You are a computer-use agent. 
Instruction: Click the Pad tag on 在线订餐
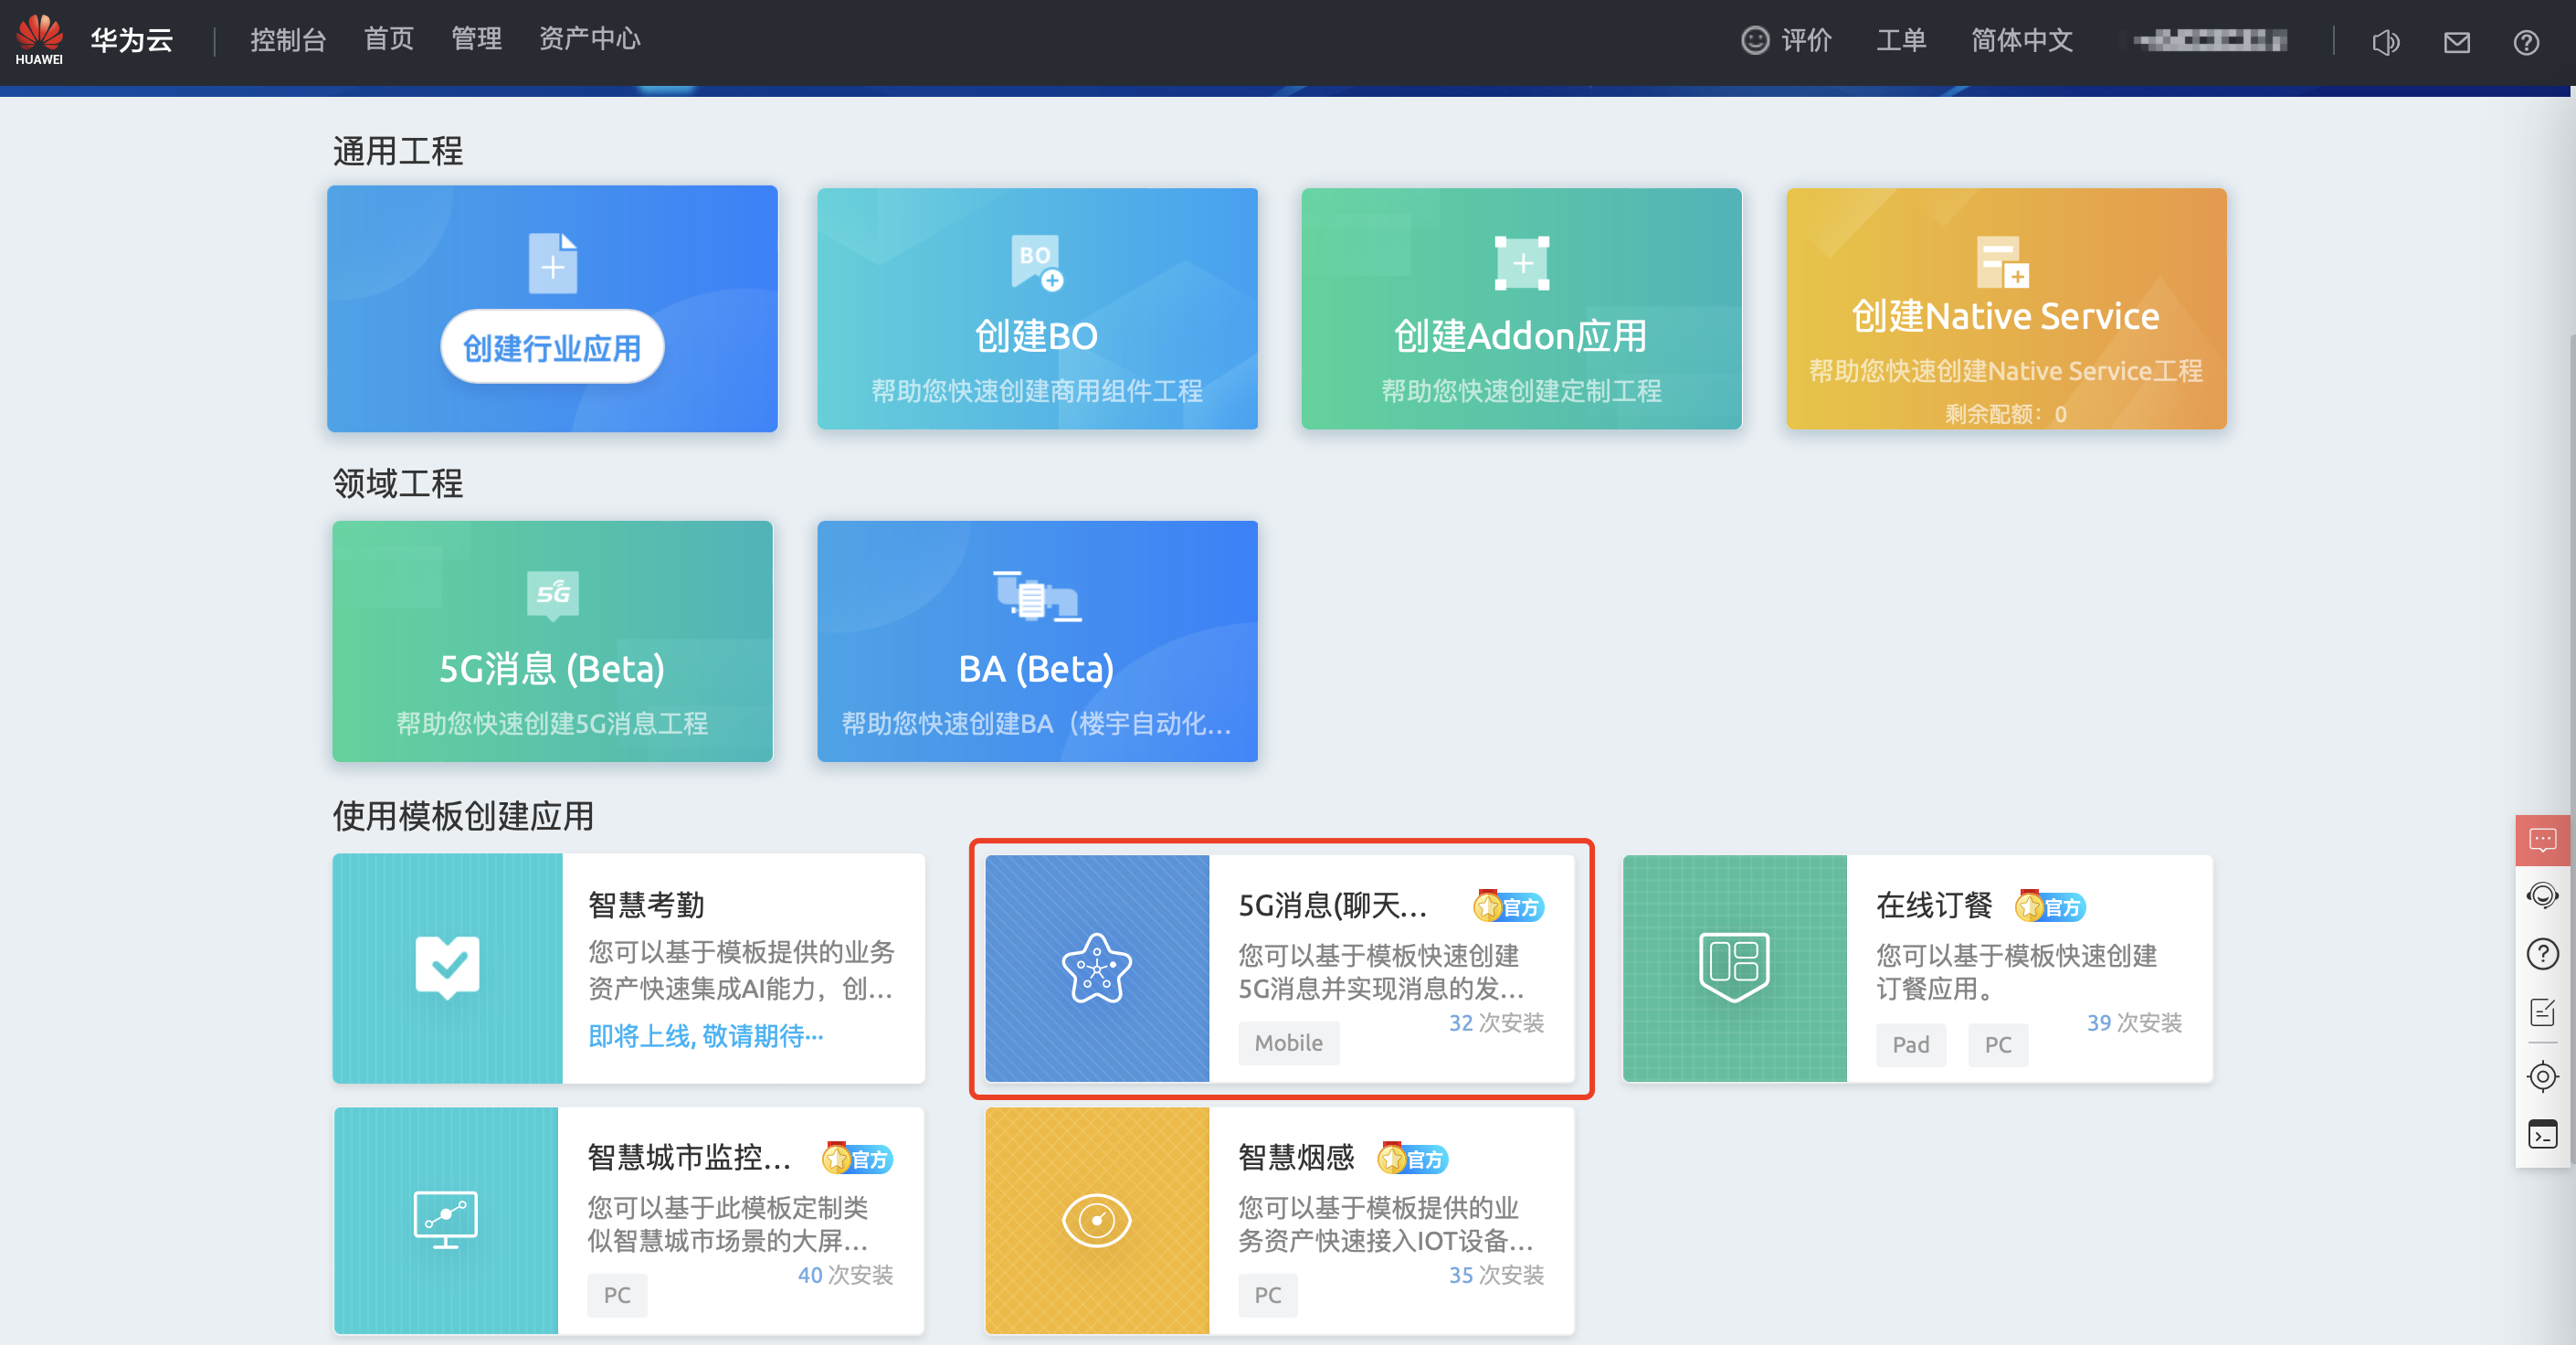(1911, 1045)
